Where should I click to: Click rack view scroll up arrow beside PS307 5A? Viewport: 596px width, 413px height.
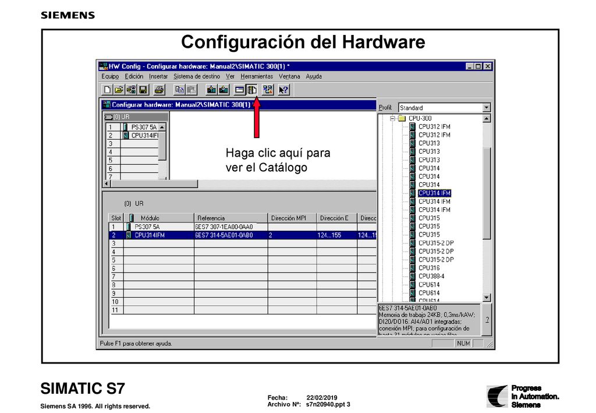click(162, 127)
